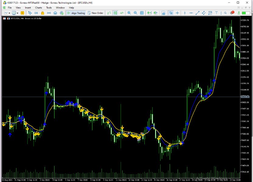Select the crosshair tool
Image resolution: width=253 pixels, height=182 pixels.
[177, 13]
